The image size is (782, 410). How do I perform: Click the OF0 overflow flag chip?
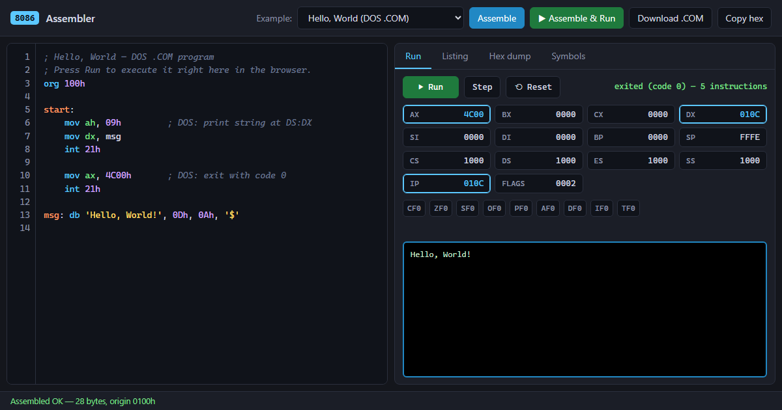pyautogui.click(x=495, y=208)
